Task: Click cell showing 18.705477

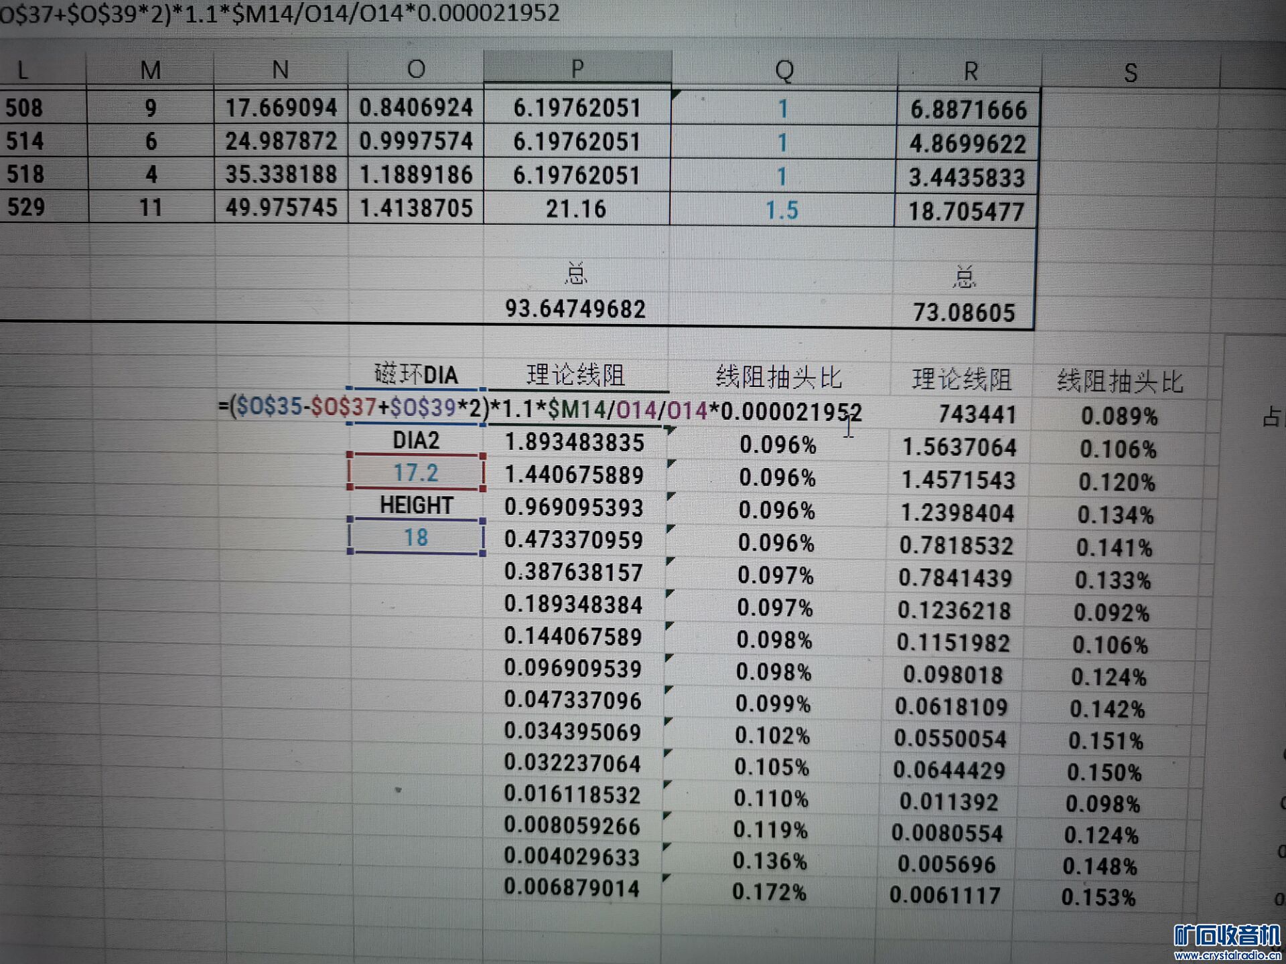Action: [966, 212]
